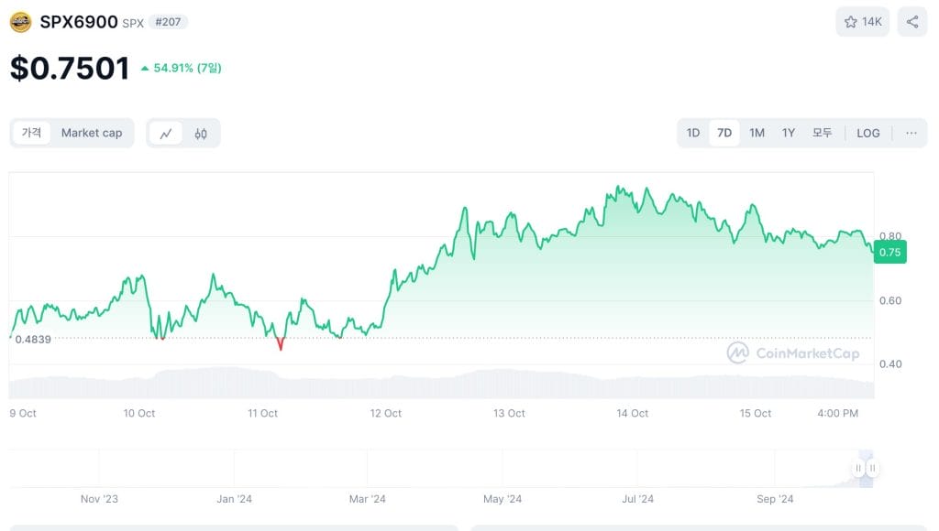Set chart range to 1Y
The image size is (939, 531).
789,133
